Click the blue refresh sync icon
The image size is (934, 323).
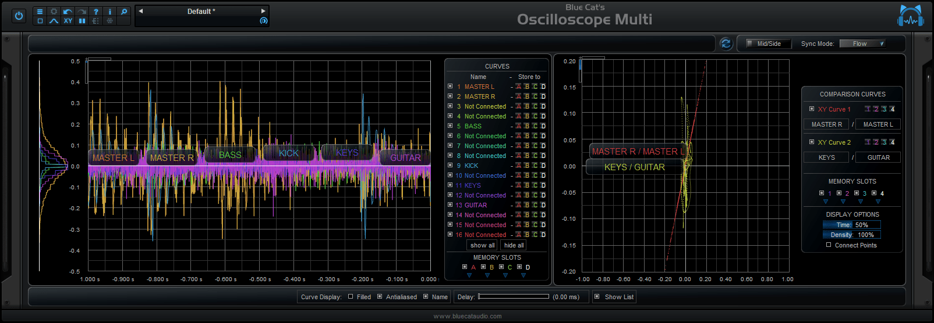pos(726,44)
